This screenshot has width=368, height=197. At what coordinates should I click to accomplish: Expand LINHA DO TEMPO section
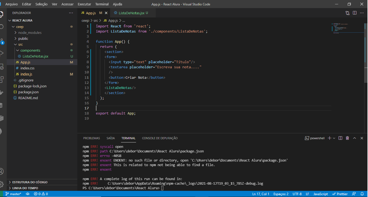pos(42,188)
